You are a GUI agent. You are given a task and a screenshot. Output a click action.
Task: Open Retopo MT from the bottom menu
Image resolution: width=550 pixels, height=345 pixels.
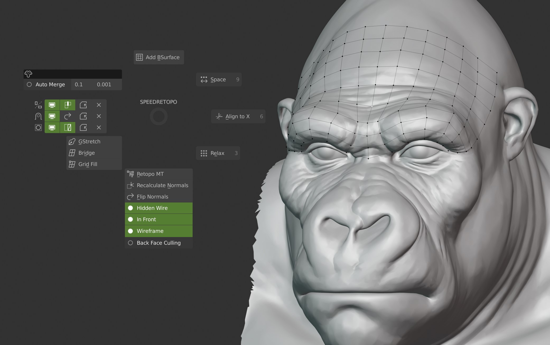(159, 174)
